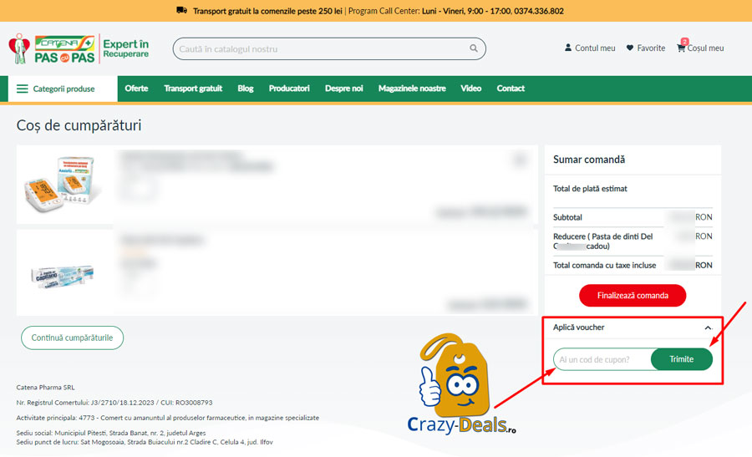Click the hamburger Categorii produse icon
Viewport: 752px width, 457px height.
pyautogui.click(x=22, y=89)
